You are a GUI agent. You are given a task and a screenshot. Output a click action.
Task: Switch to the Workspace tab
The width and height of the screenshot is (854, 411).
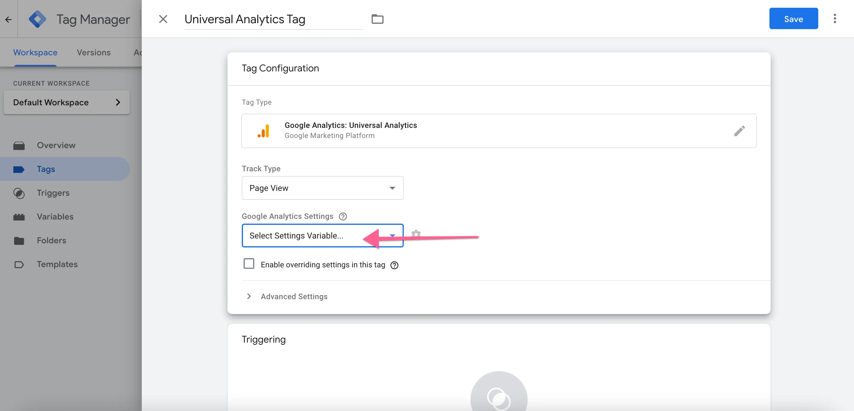click(x=35, y=52)
